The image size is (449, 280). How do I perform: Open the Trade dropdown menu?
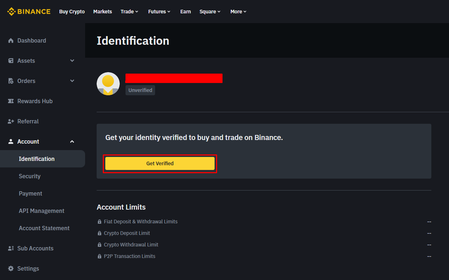pos(129,12)
